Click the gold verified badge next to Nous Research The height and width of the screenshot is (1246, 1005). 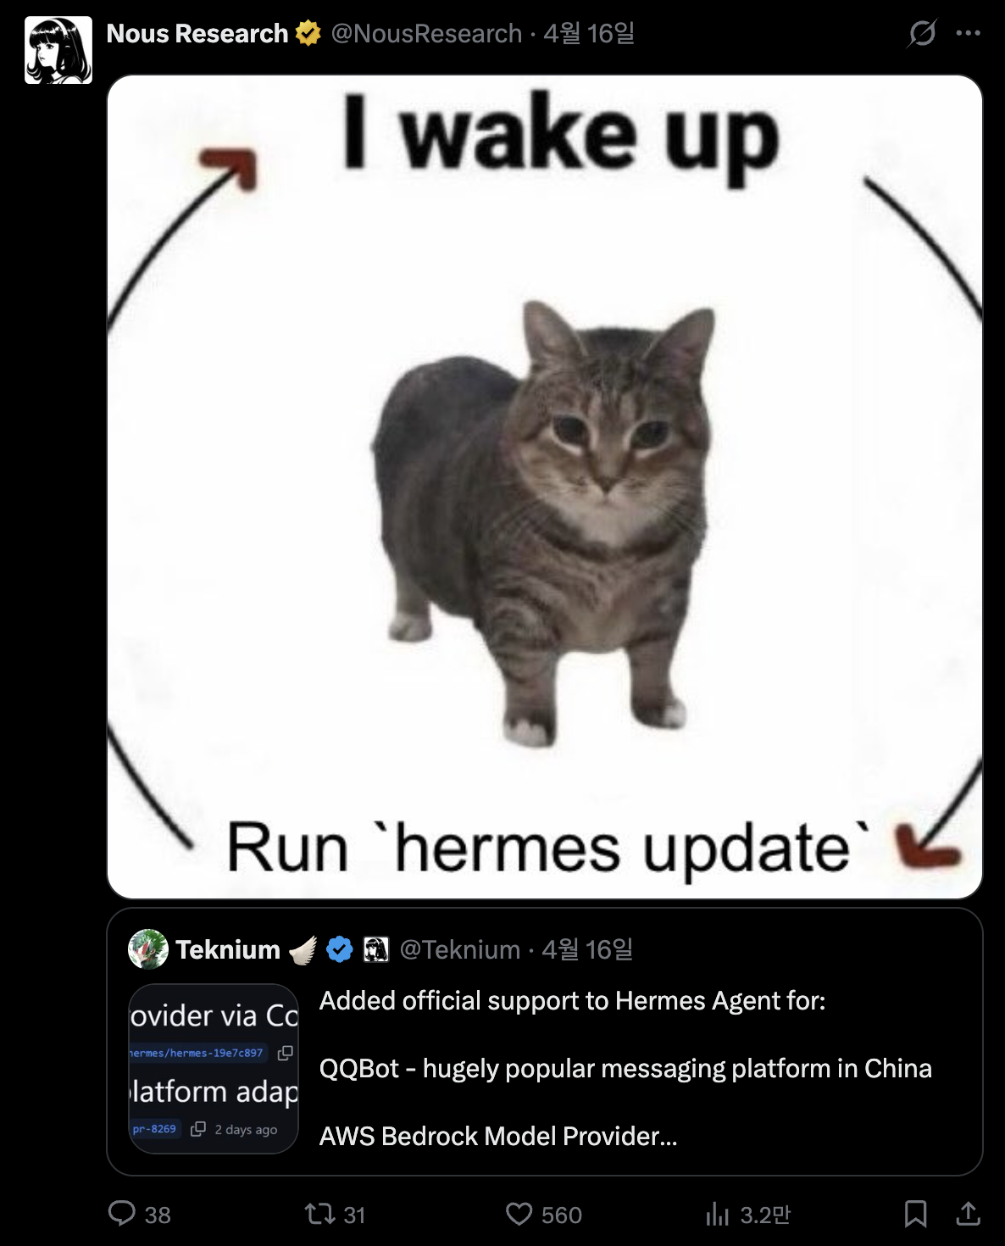tap(308, 33)
